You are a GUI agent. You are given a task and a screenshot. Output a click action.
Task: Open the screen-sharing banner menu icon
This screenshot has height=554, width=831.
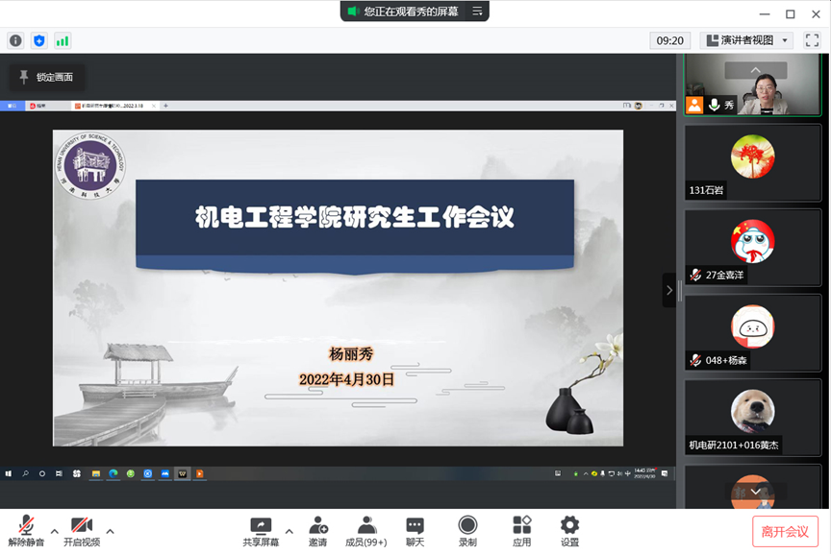pos(477,11)
